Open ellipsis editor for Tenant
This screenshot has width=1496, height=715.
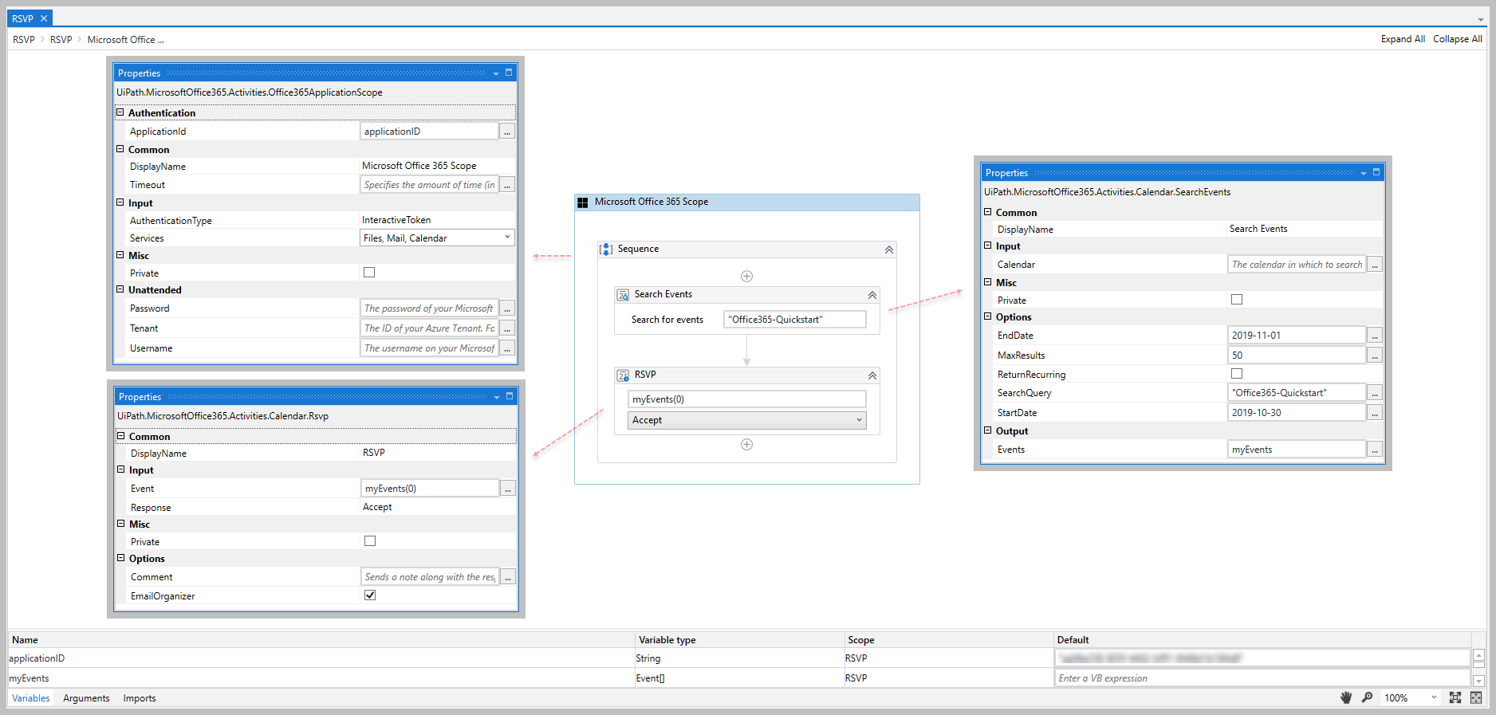tap(507, 328)
